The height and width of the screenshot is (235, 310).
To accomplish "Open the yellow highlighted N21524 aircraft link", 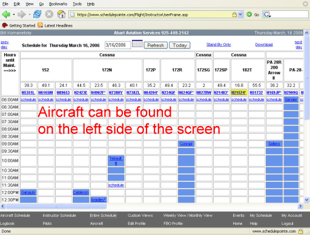I will point(239,92).
